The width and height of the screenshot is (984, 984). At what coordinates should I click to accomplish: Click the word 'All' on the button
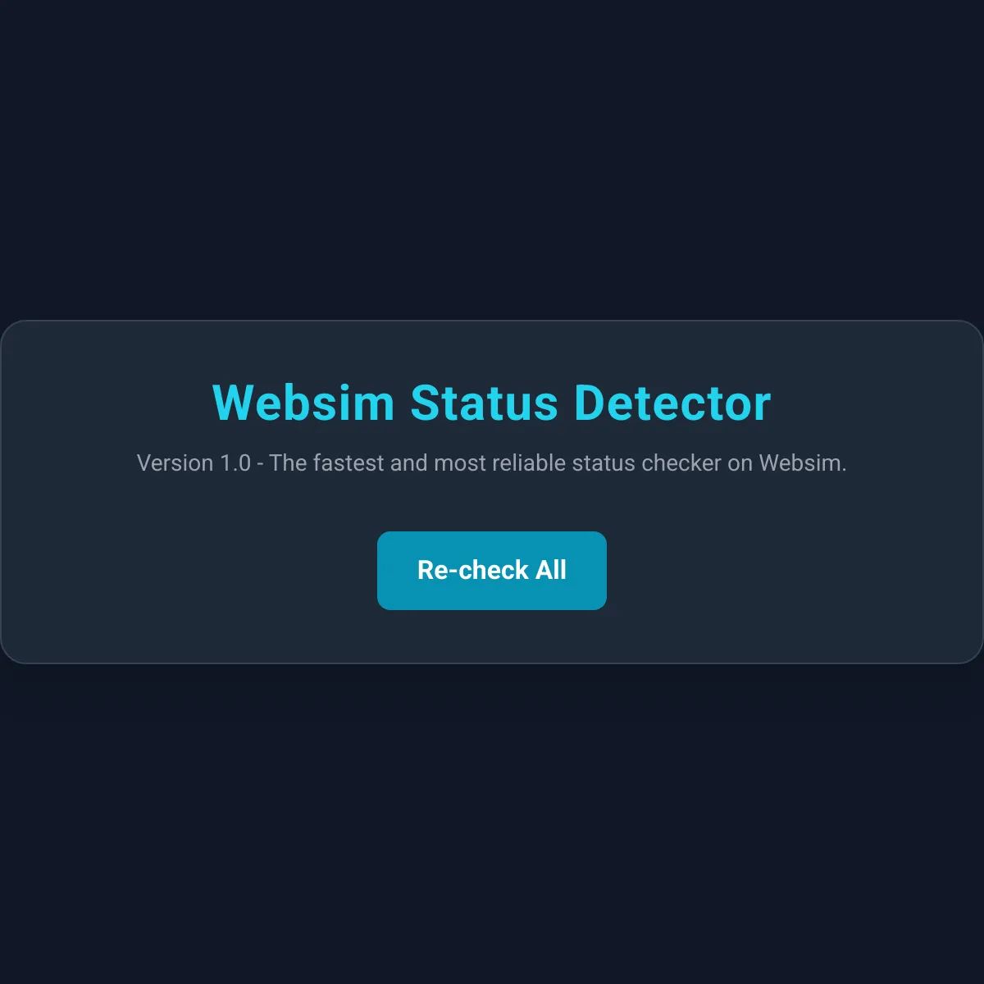pos(551,571)
